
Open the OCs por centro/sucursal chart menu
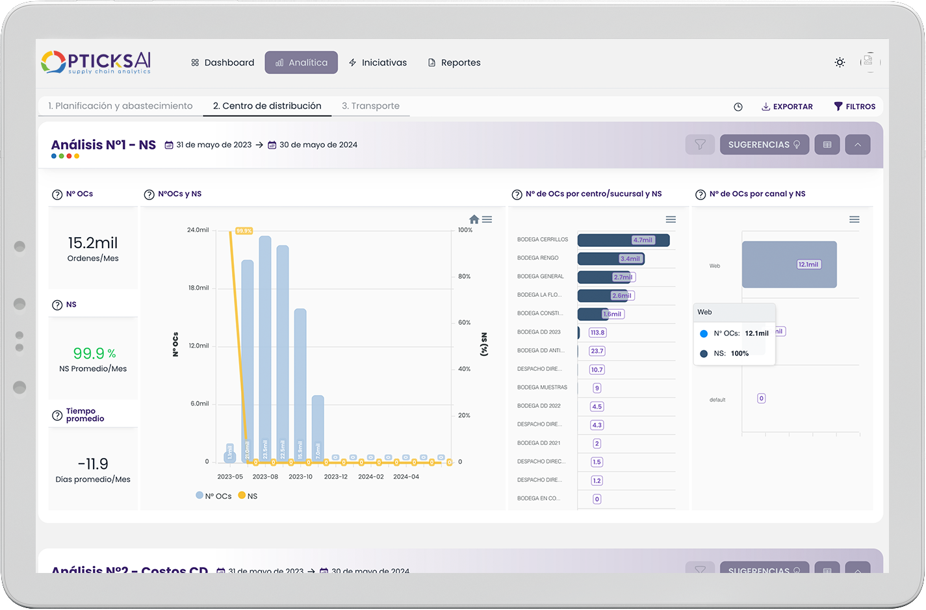(x=671, y=220)
